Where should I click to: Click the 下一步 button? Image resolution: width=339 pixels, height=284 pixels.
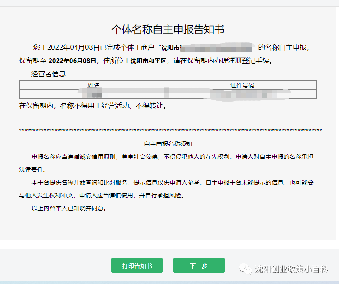tap(199, 266)
